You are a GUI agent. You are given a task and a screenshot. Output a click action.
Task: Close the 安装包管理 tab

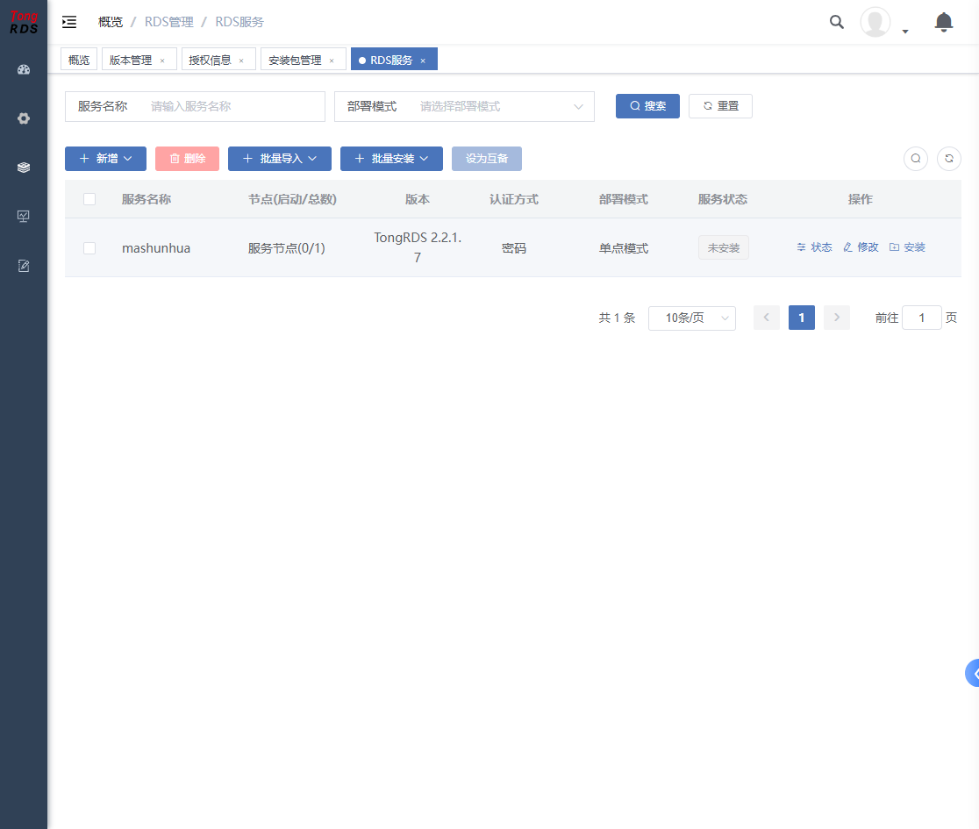[x=332, y=61]
